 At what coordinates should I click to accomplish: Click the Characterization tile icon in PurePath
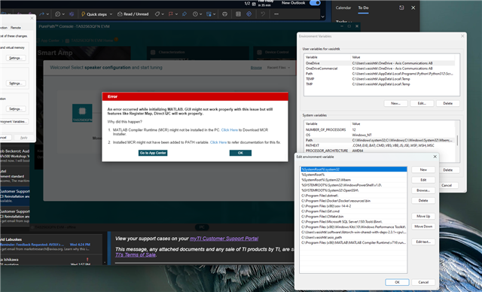point(153,52)
